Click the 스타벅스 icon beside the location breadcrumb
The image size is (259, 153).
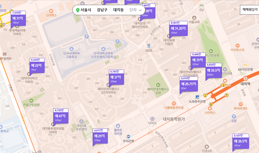click(51, 11)
